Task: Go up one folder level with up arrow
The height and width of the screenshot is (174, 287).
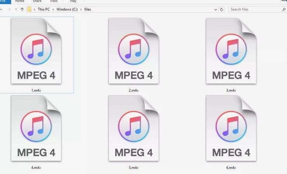Action: [x=22, y=9]
